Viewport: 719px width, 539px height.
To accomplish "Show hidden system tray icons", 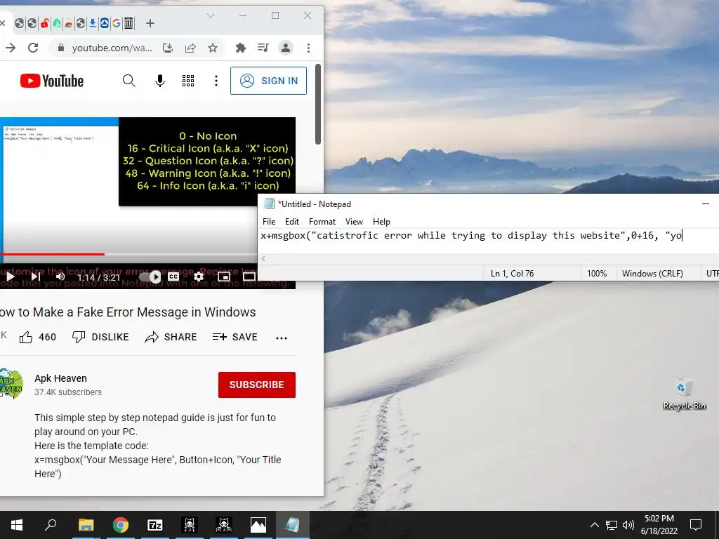I will click(x=594, y=525).
